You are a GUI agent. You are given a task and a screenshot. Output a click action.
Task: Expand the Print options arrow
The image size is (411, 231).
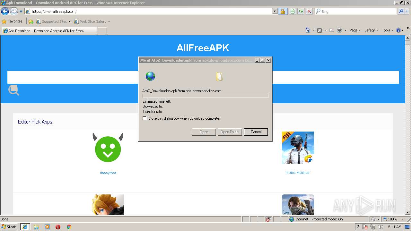(345, 30)
